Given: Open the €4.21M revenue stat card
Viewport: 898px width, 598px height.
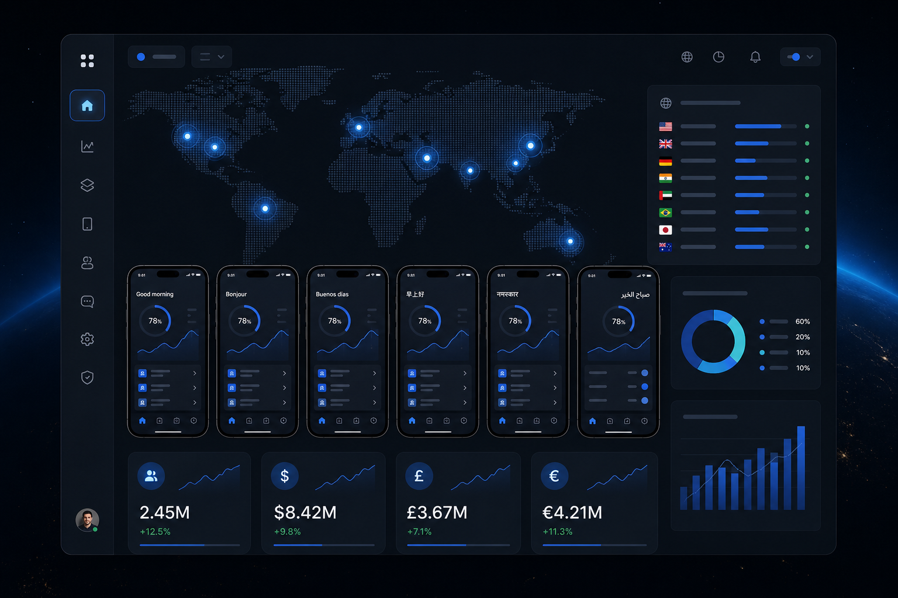Looking at the screenshot, I should coord(594,503).
